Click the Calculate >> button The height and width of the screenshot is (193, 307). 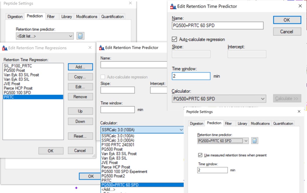point(287,99)
